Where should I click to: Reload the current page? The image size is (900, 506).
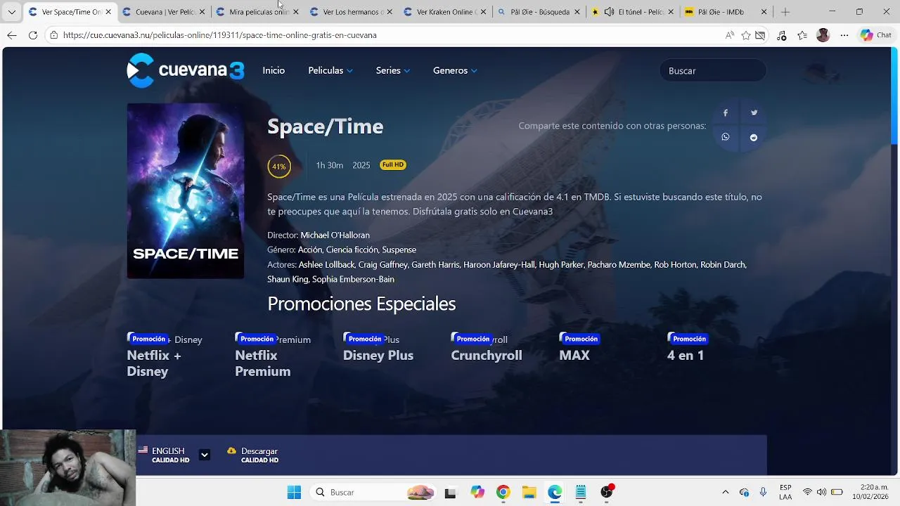coord(33,35)
